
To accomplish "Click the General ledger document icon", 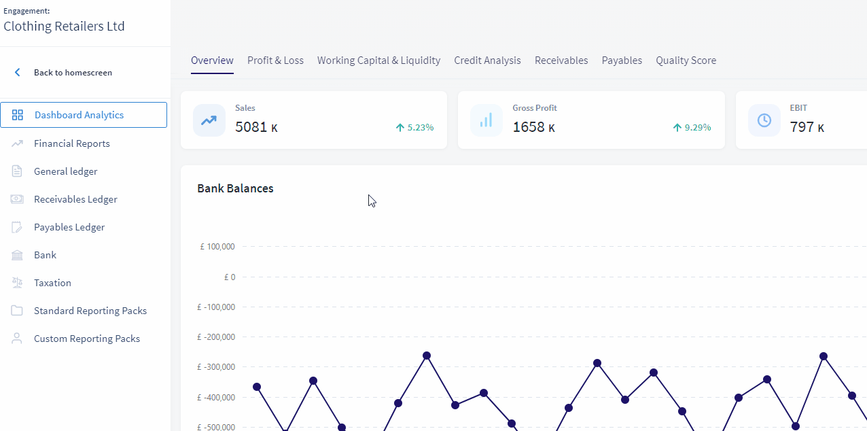I will pyautogui.click(x=18, y=171).
